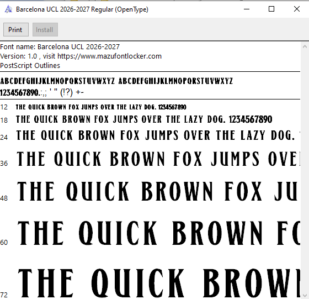
Task: Click the window title 'Barcelona UCL 2026-2027 Regular (OpenType)'
Action: (82, 9)
